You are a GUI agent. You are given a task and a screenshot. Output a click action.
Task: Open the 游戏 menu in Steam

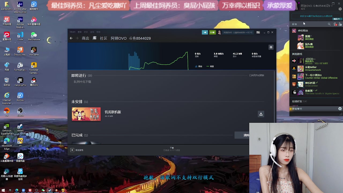click(92, 32)
